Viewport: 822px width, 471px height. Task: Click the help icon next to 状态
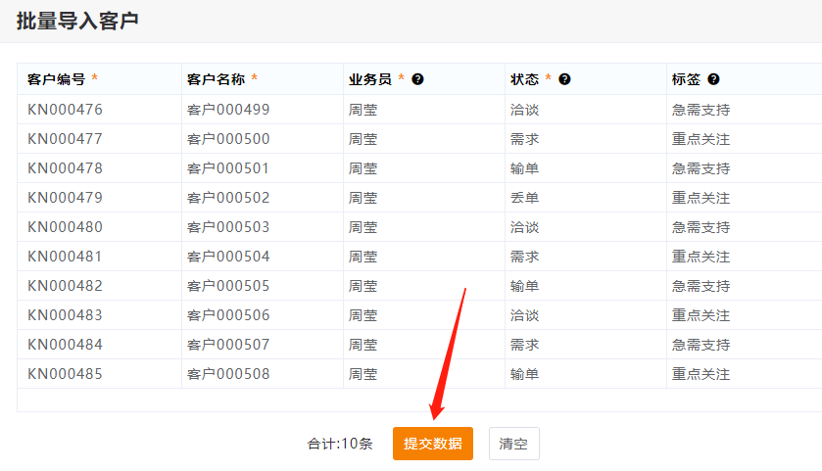point(564,79)
